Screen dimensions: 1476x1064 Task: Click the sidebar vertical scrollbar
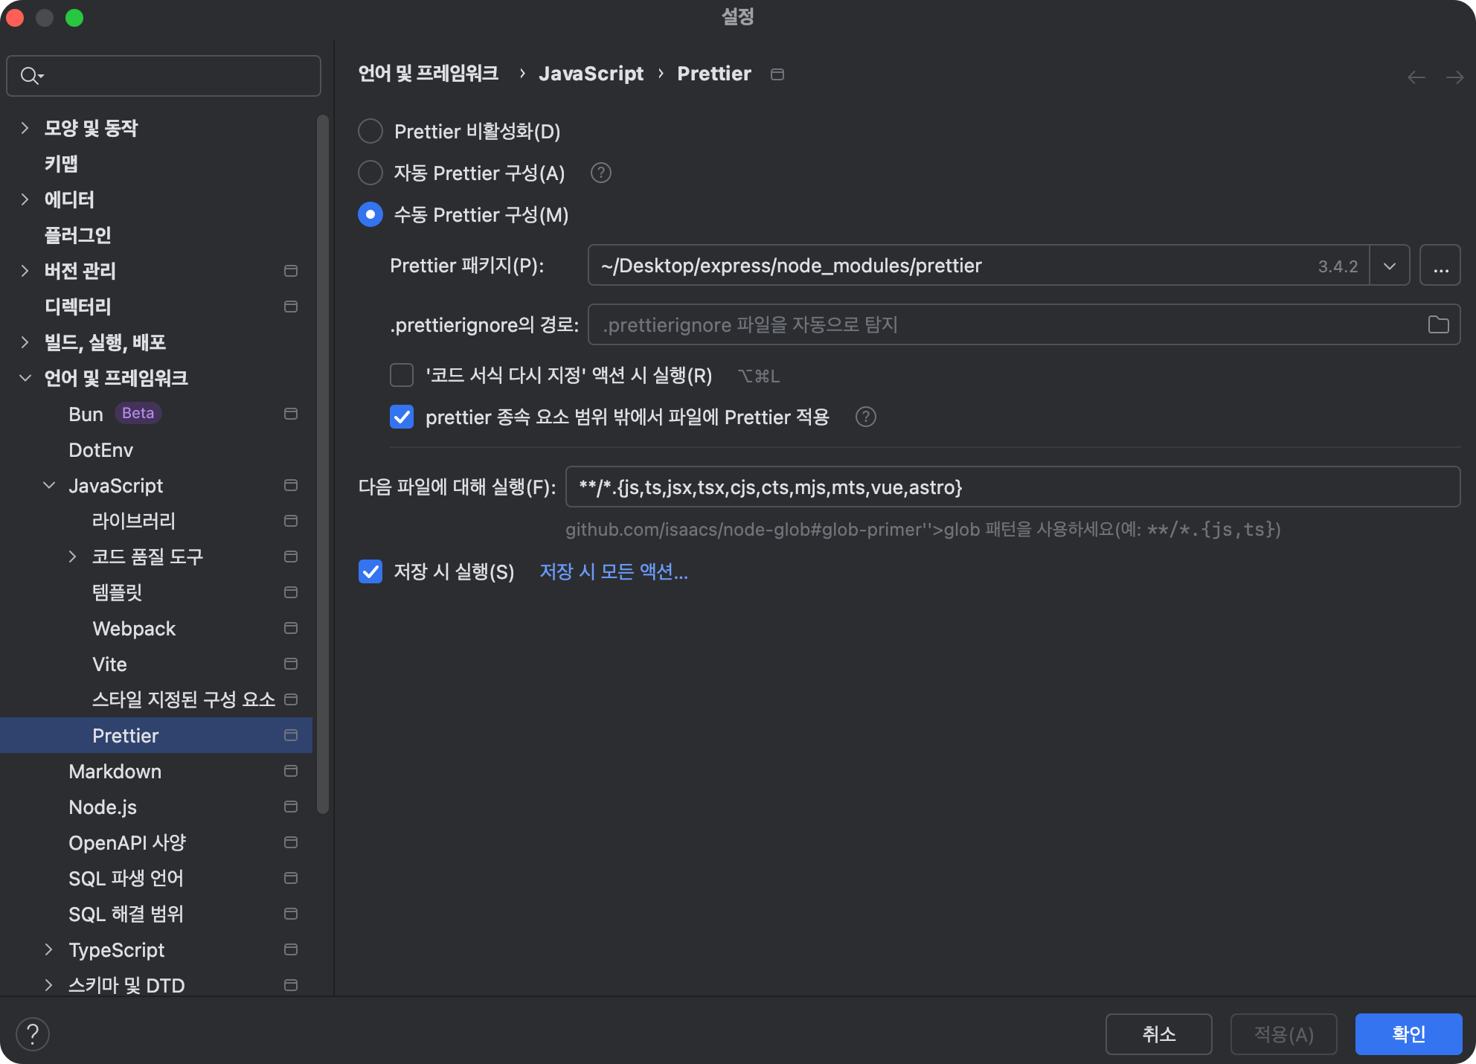(x=322, y=461)
